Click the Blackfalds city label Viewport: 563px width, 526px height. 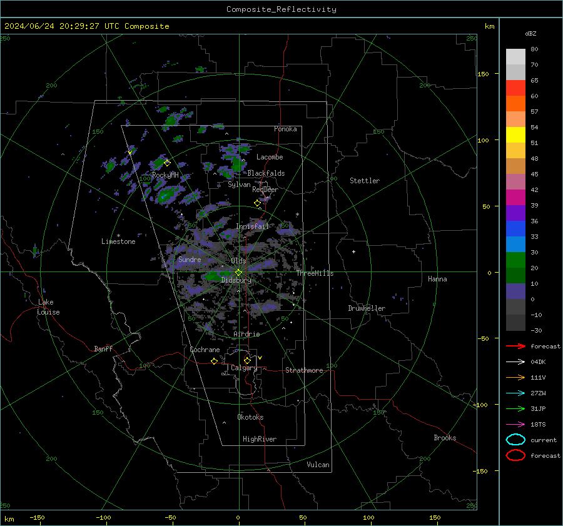[x=266, y=173]
